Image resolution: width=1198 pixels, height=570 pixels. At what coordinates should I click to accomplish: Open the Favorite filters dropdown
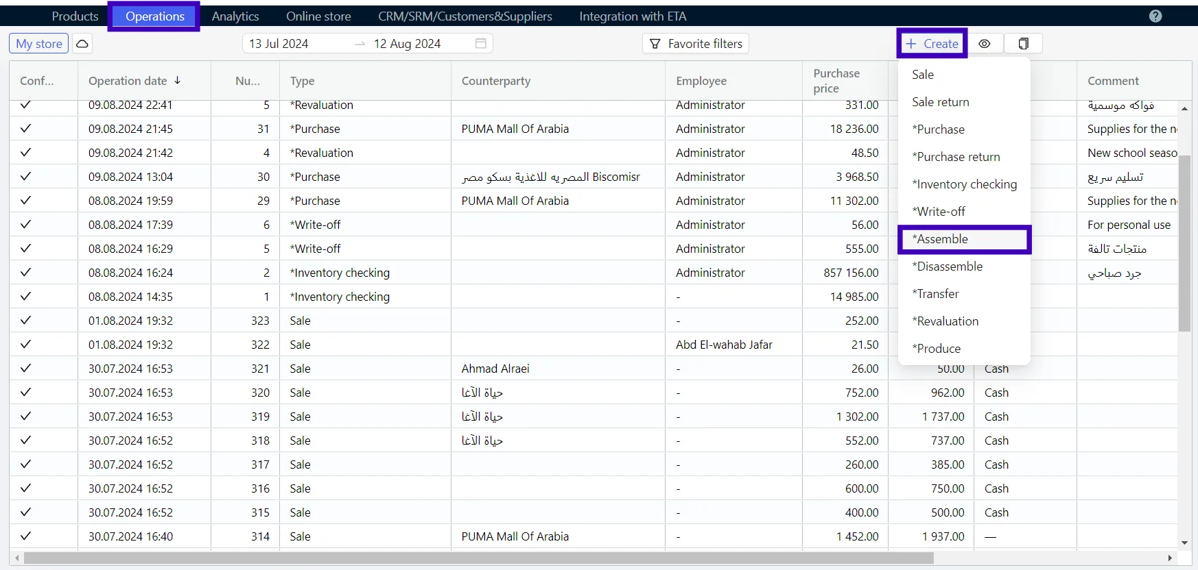click(x=696, y=44)
